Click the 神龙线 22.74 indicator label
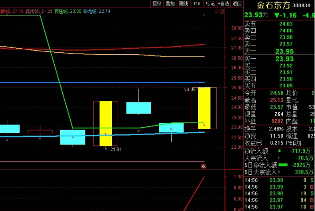 click(x=97, y=11)
